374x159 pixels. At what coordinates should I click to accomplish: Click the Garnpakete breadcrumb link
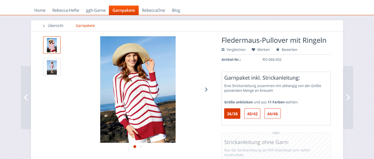pos(85,26)
